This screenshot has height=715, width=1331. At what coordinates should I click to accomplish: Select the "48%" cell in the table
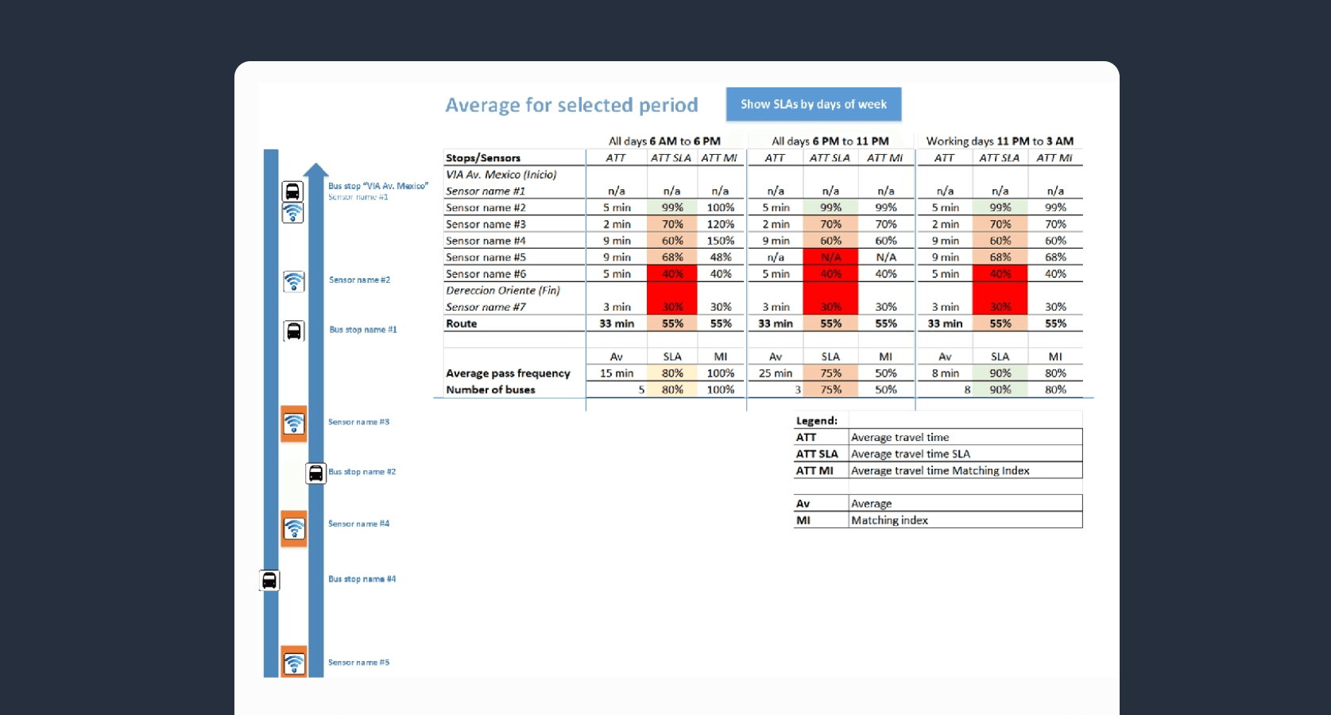click(x=721, y=257)
